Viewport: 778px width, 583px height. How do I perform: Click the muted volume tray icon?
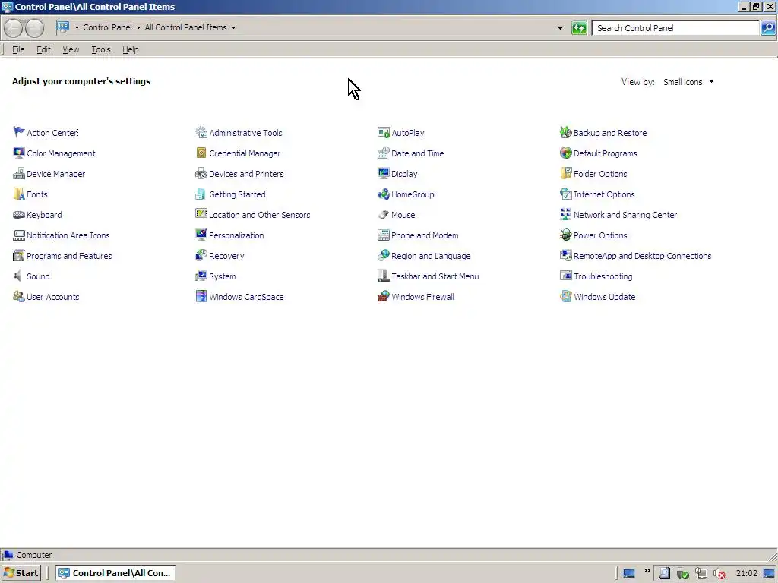click(x=719, y=574)
